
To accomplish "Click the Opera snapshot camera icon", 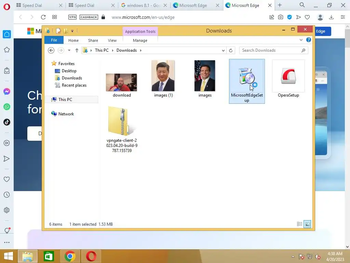I will pyautogui.click(x=281, y=17).
